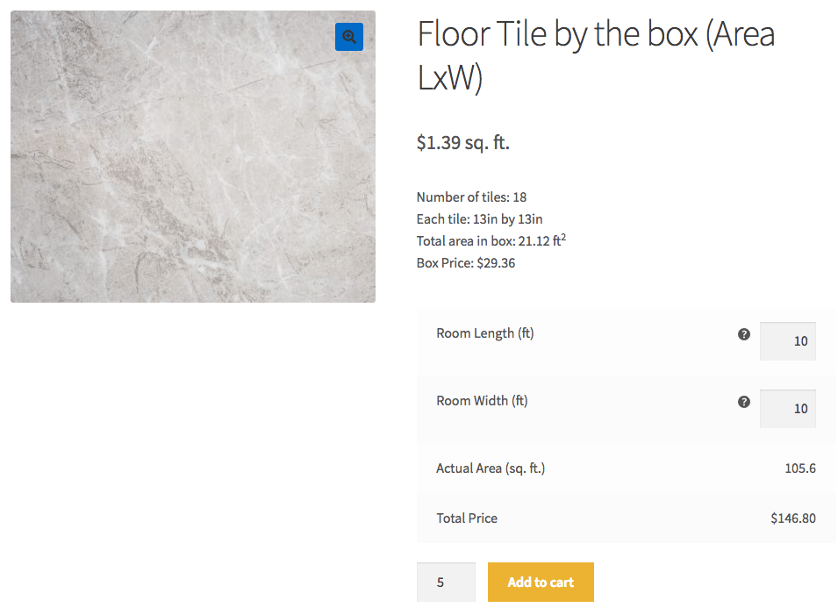
Task: Select the Room Length input field
Action: click(786, 341)
